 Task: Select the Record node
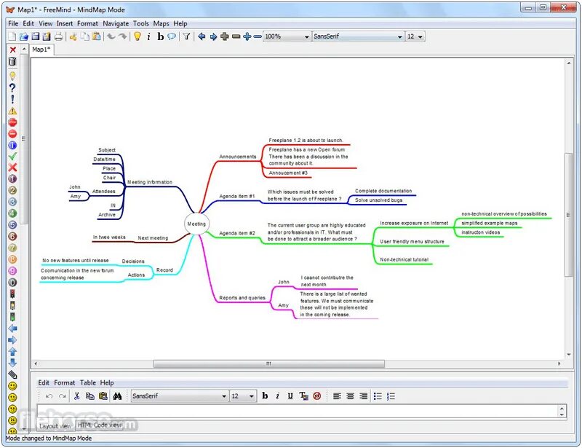[164, 270]
